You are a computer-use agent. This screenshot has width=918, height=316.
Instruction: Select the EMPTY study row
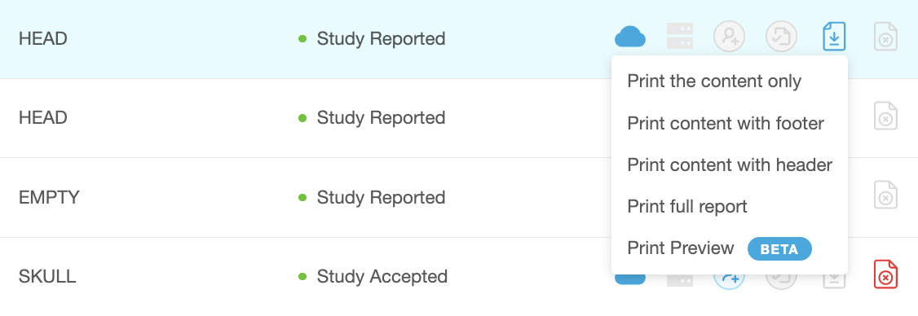pyautogui.click(x=459, y=197)
